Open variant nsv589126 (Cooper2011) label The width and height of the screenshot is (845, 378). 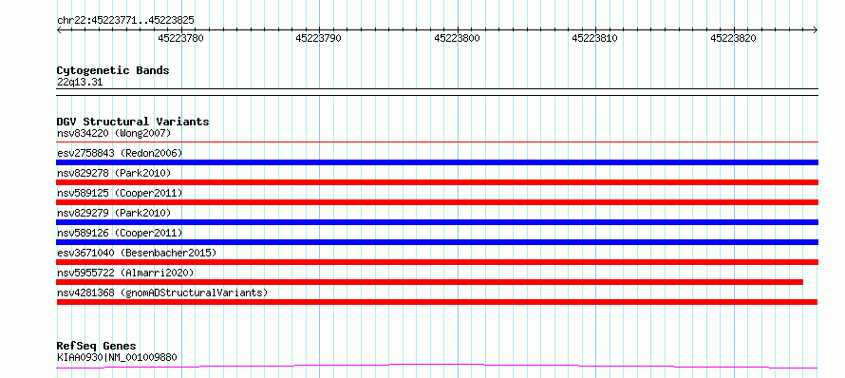(x=120, y=233)
